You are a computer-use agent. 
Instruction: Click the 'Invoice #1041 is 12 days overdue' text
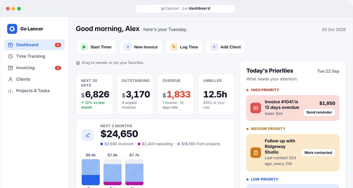click(282, 105)
